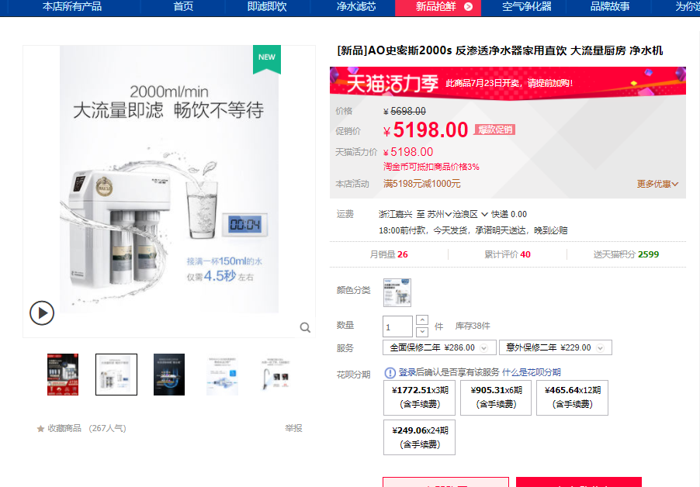700x487 pixels.
Task: Click the magnifier zoom icon under the main image
Action: point(305,328)
